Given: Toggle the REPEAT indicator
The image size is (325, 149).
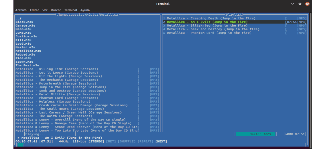Looking at the screenshot, I should (145, 141).
